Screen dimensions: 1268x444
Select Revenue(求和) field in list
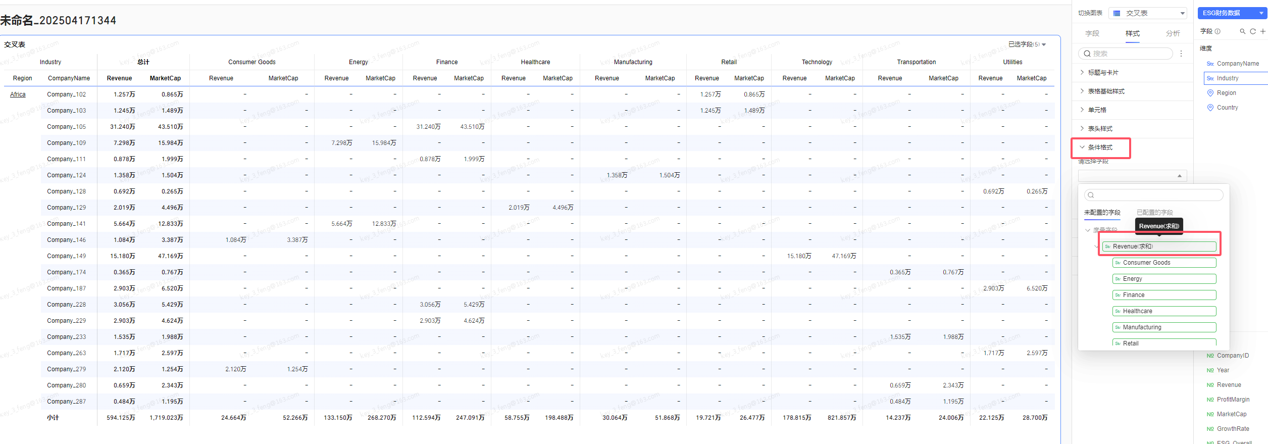click(x=1159, y=246)
